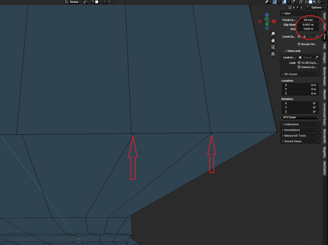Image resolution: width=328 pixels, height=245 pixels.
Task: Click the red X axis on the gizmo
Action: [274, 22]
